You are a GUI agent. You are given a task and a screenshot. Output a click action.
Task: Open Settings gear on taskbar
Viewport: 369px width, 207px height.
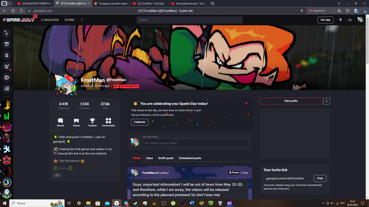tap(79, 203)
